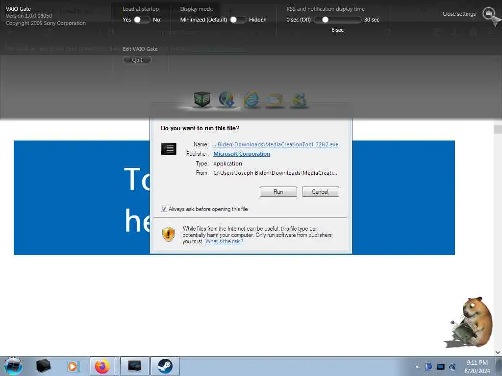
Task: Open the black box taskbar icon
Action: 43,366
